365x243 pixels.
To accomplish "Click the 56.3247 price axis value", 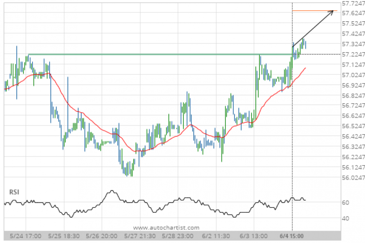I will coord(353,147).
